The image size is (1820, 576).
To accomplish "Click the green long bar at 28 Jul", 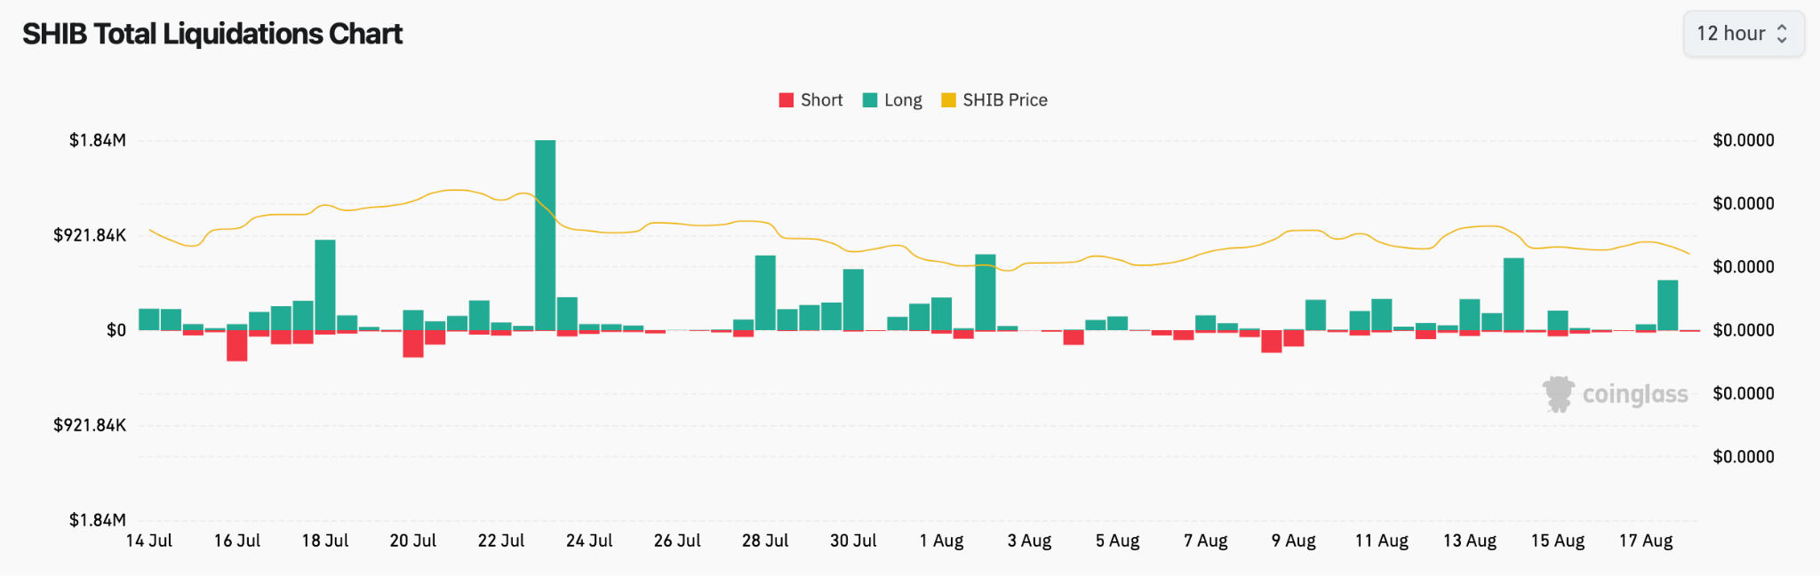I will pyautogui.click(x=765, y=293).
